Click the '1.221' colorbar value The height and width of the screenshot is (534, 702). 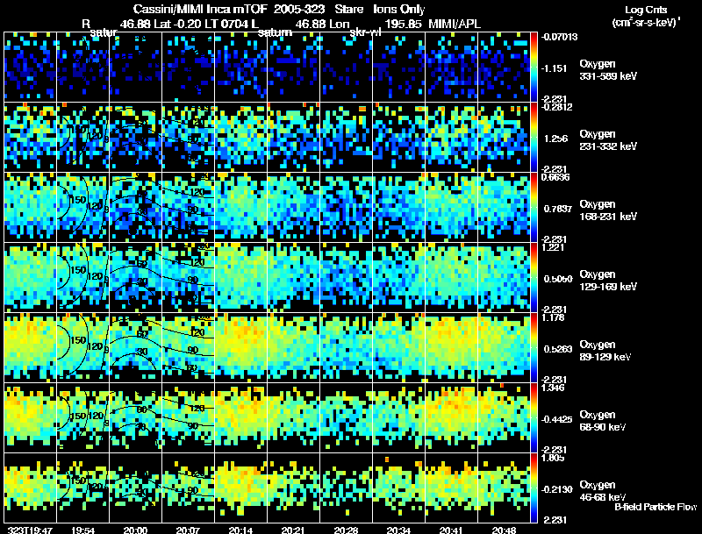coord(553,247)
